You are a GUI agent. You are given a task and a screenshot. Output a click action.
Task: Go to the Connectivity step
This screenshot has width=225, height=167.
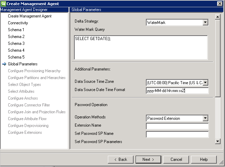point(18,23)
